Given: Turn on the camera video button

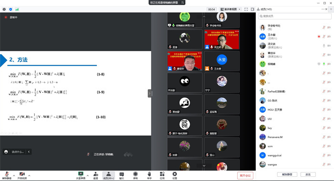Looking at the screenshot, I should point(22,175).
